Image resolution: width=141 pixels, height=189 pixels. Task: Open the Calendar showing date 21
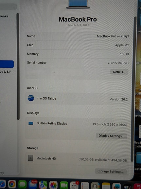[74, 185]
